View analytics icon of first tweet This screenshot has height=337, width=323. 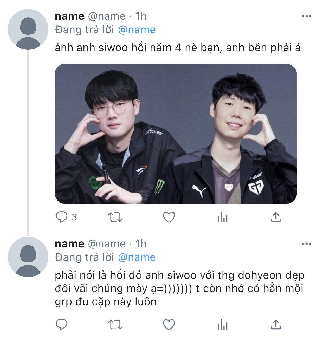pyautogui.click(x=223, y=217)
